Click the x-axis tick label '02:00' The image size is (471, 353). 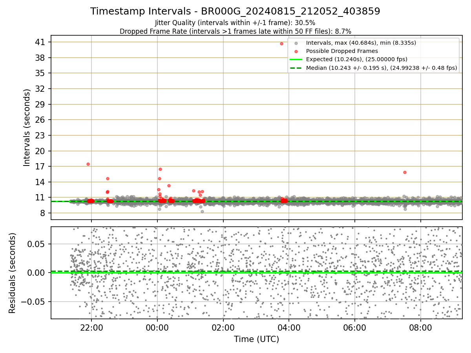pyautogui.click(x=223, y=328)
